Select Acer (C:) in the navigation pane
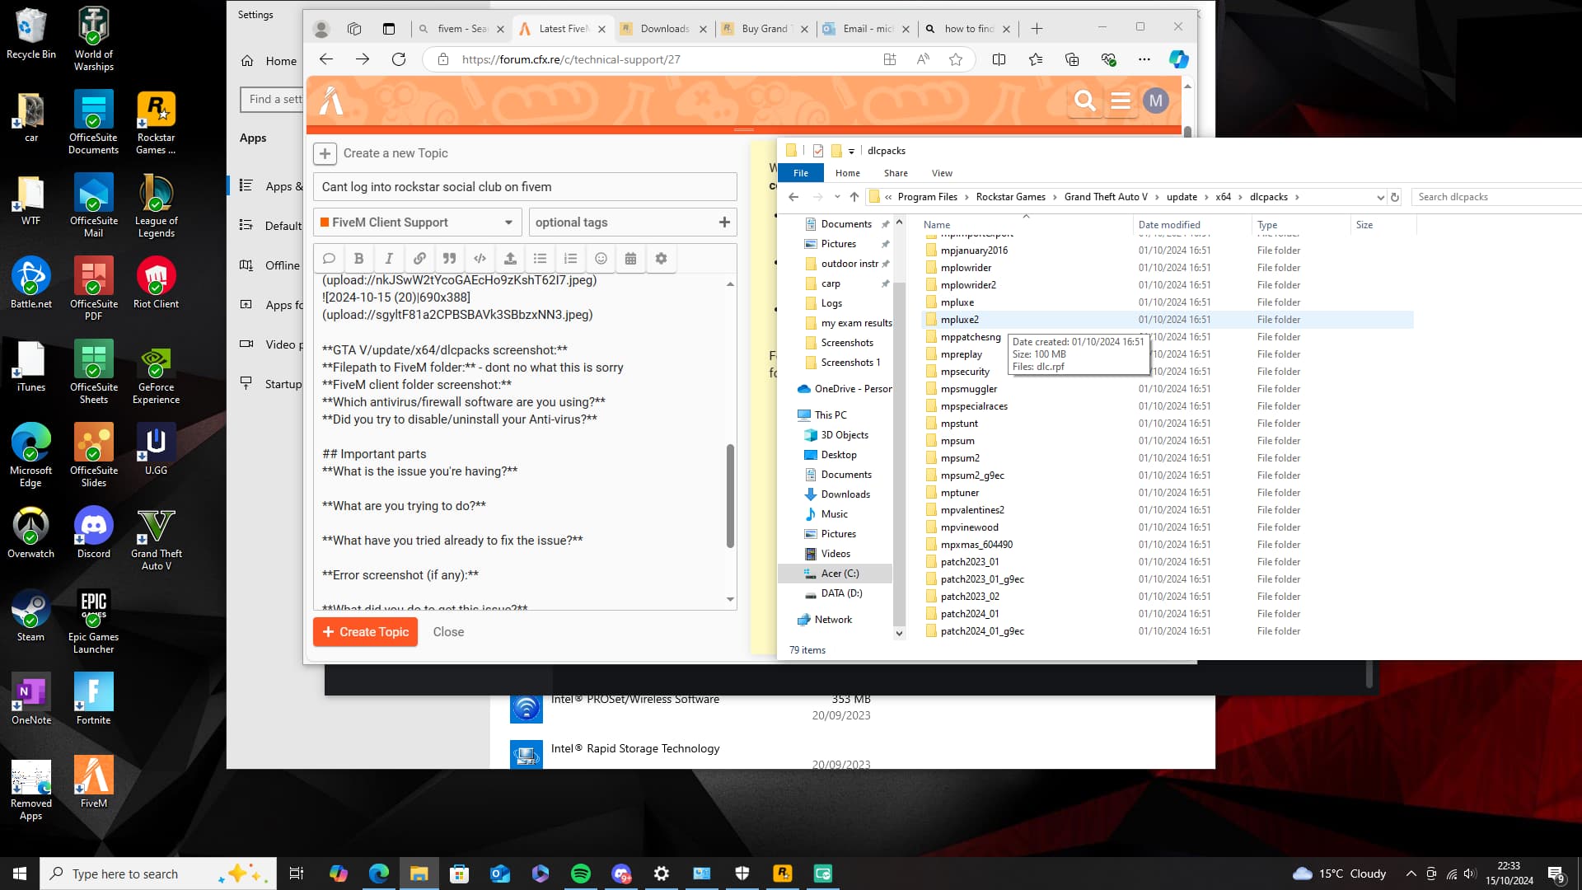The image size is (1582, 890). [x=840, y=574]
